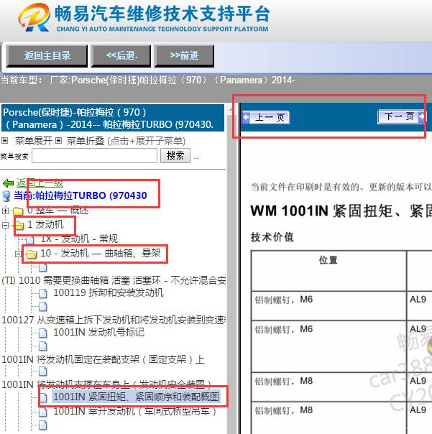Click the icon before 菜单折叠
432x434 pixels.
pos(58,141)
